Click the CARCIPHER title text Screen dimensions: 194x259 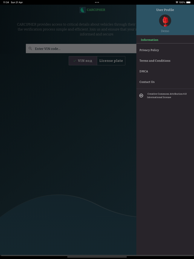96,10
